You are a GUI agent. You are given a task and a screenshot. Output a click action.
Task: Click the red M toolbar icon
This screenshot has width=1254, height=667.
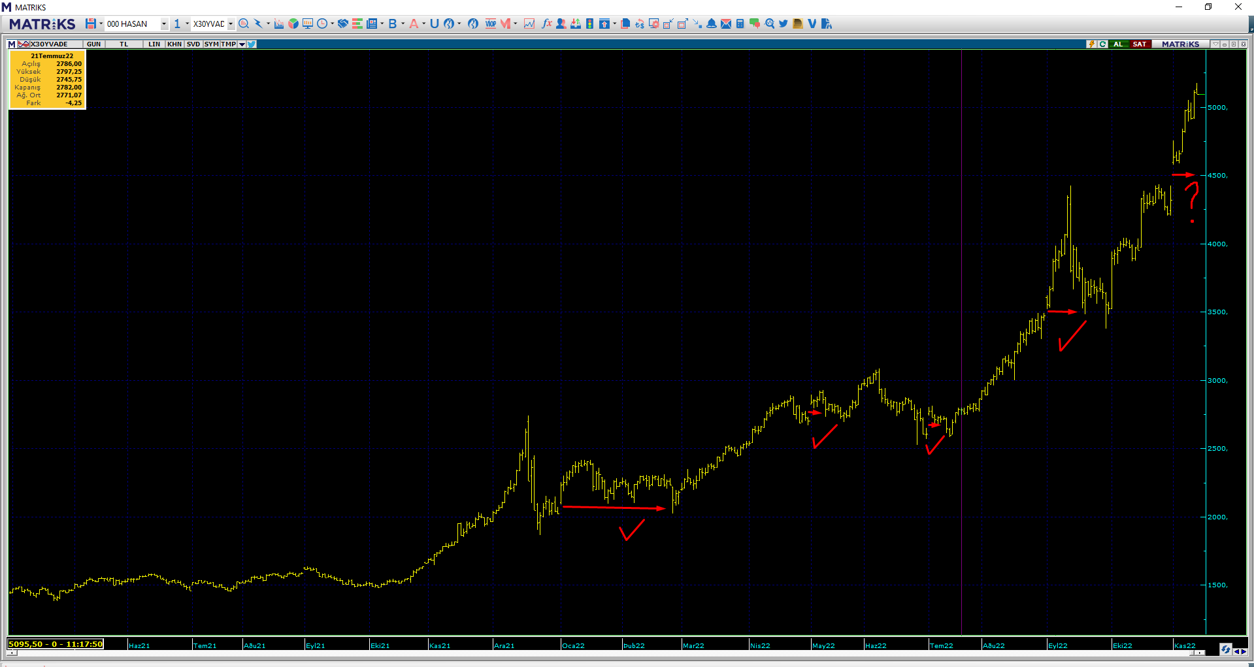pyautogui.click(x=505, y=24)
